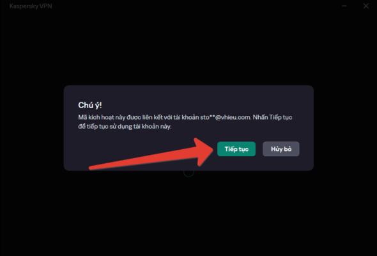
Task: Click the red arrow annotation
Action: [x=151, y=154]
